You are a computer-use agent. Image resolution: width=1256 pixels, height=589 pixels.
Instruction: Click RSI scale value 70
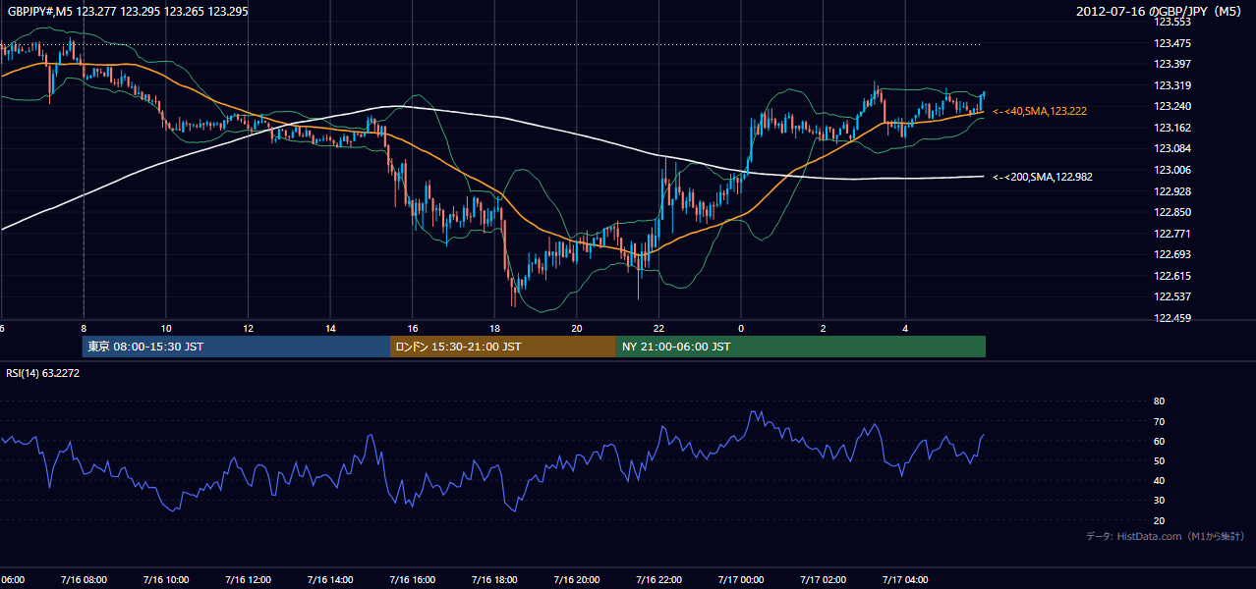(1159, 421)
